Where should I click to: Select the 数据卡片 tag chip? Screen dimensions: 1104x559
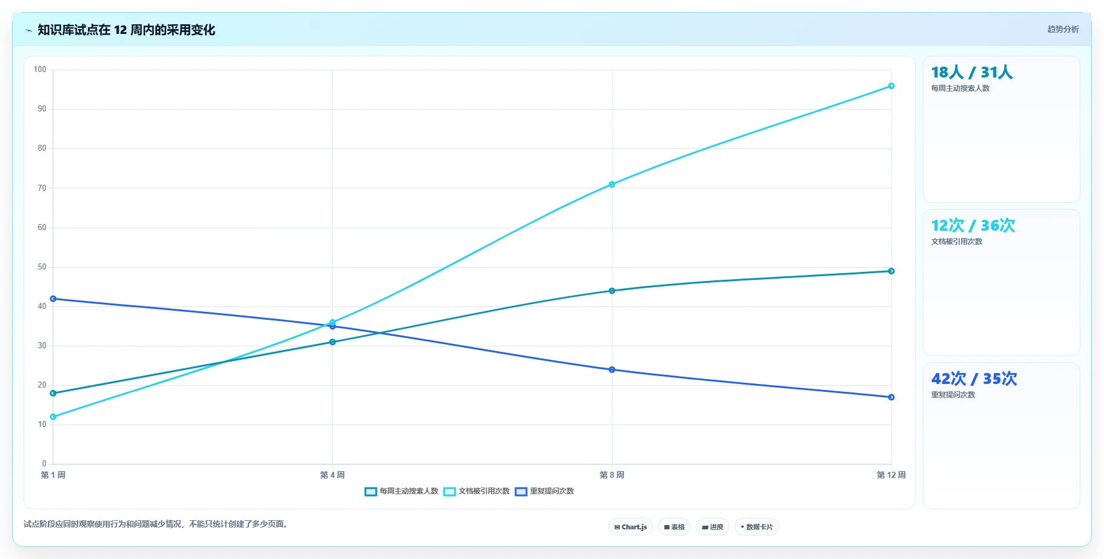[757, 527]
